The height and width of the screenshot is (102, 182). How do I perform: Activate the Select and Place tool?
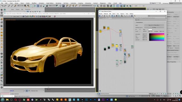point(47,6)
